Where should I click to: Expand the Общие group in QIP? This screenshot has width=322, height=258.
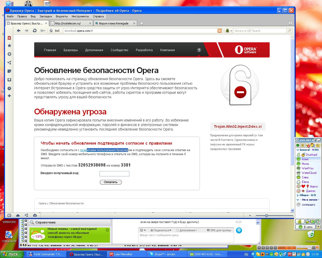click(298, 195)
